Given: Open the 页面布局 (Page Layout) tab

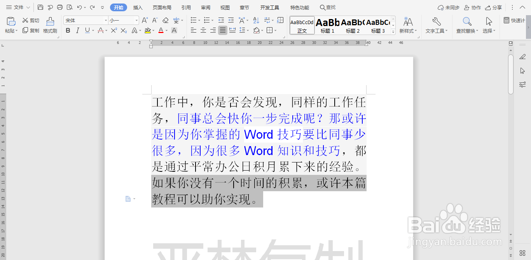Looking at the screenshot, I should (162, 7).
